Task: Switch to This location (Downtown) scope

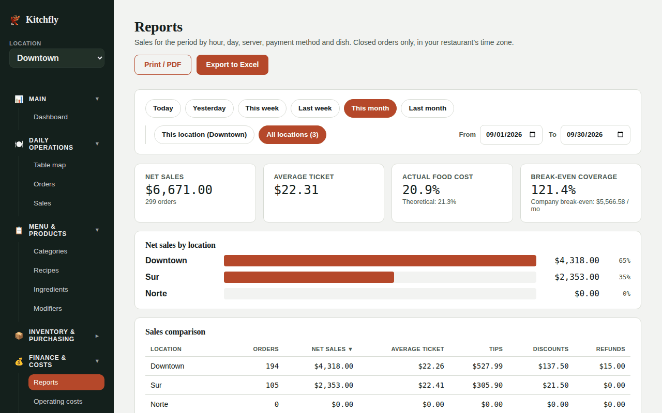Action: pos(204,135)
